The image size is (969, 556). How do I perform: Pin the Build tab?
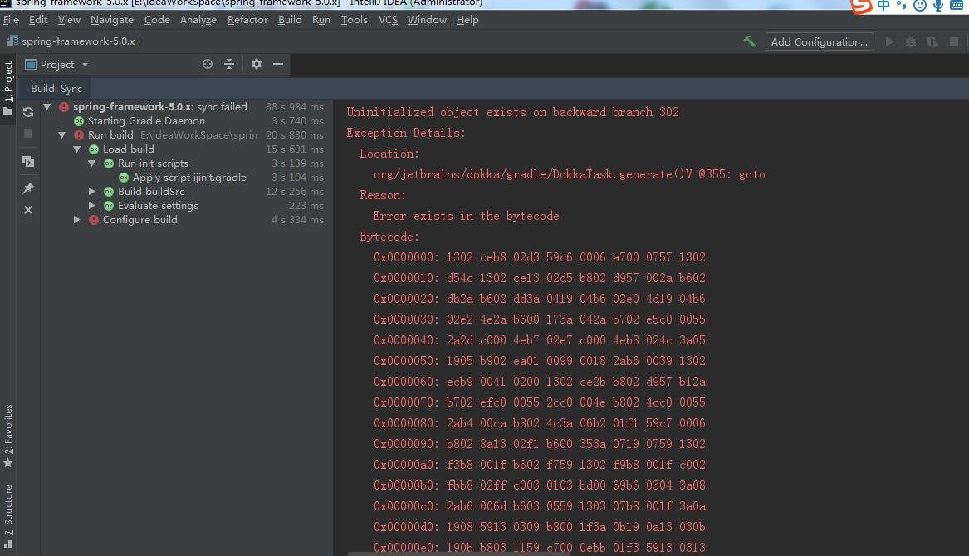[x=27, y=188]
